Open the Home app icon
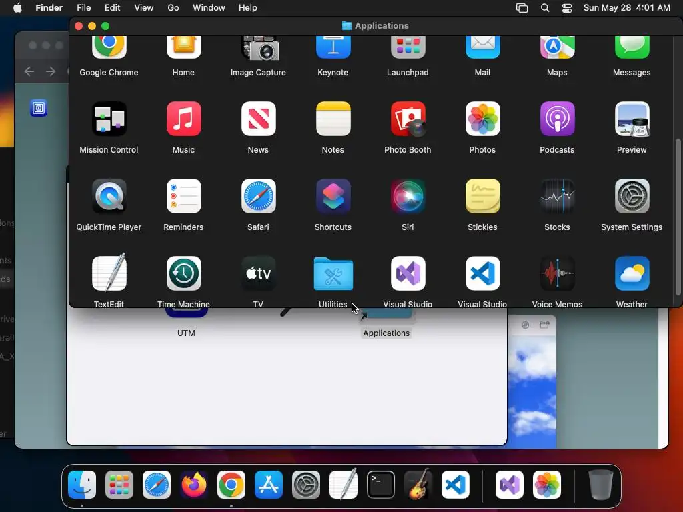Image resolution: width=683 pixels, height=512 pixels. tap(184, 47)
